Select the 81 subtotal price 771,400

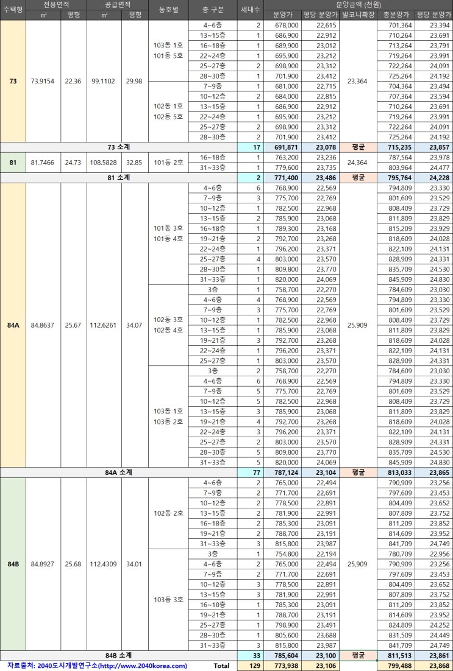click(x=283, y=178)
